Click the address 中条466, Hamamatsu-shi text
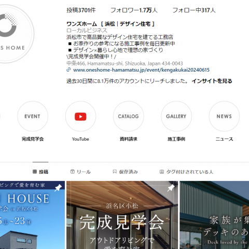The width and height of the screenshot is (249, 249). tap(125, 63)
